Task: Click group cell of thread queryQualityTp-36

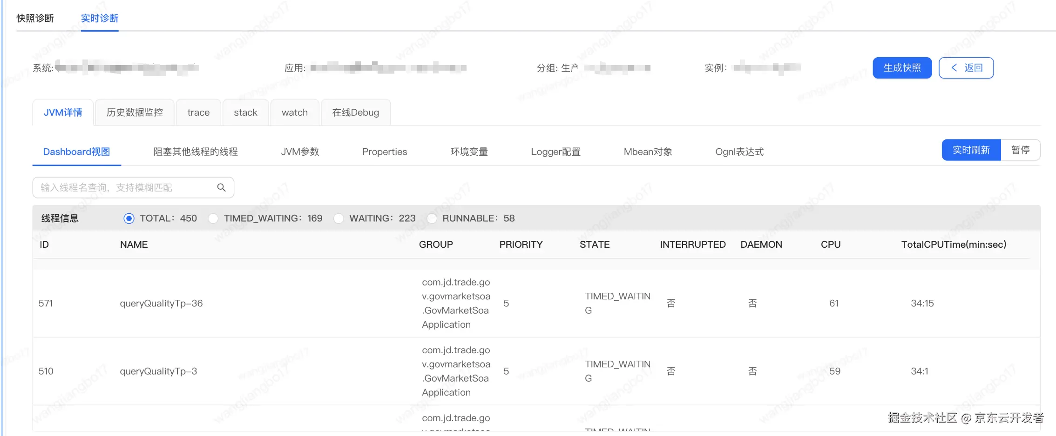Action: [456, 303]
